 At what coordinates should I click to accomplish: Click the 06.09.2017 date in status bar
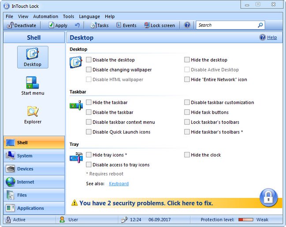pyautogui.click(x=160, y=220)
